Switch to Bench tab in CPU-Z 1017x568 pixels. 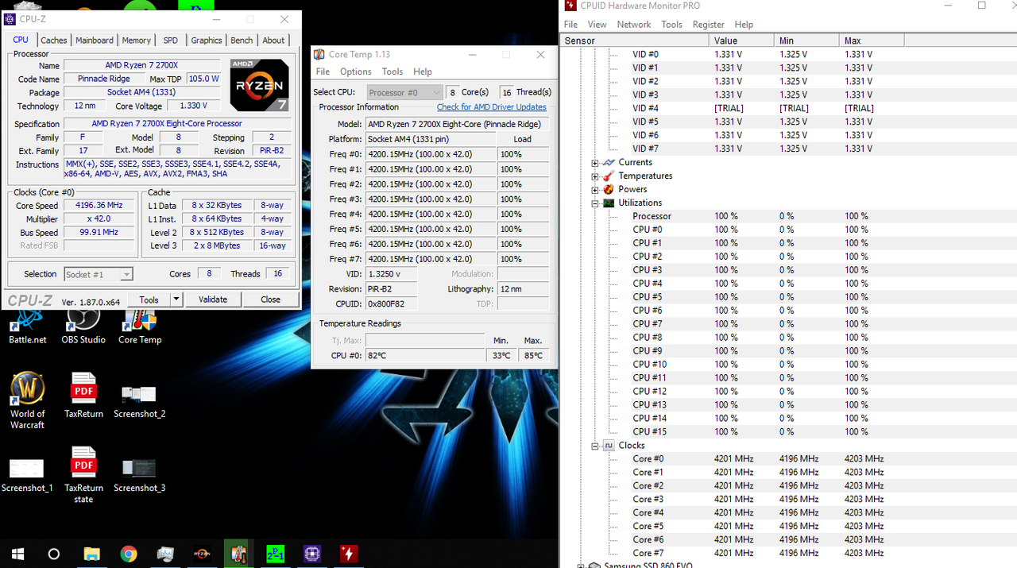[x=242, y=40]
